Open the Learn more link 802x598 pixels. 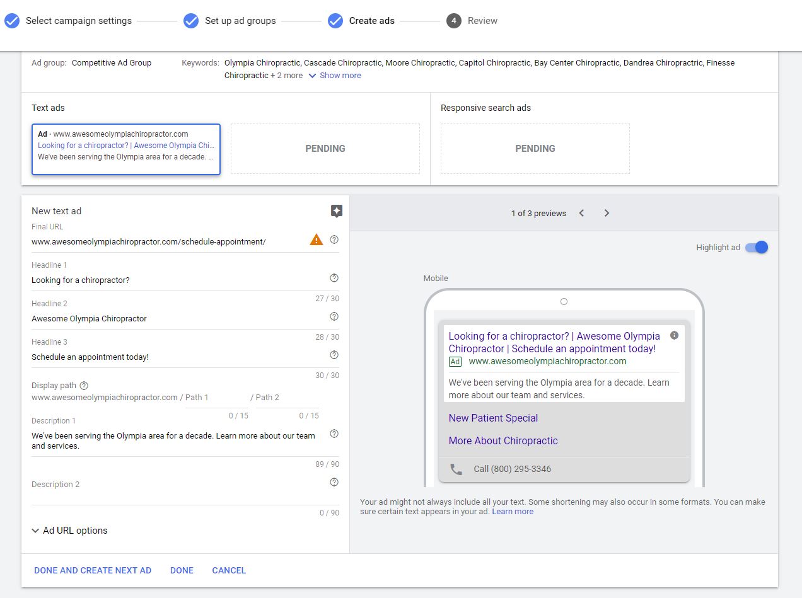[x=513, y=512]
